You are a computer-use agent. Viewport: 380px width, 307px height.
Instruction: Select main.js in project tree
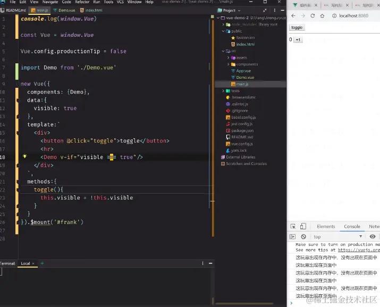click(x=240, y=84)
